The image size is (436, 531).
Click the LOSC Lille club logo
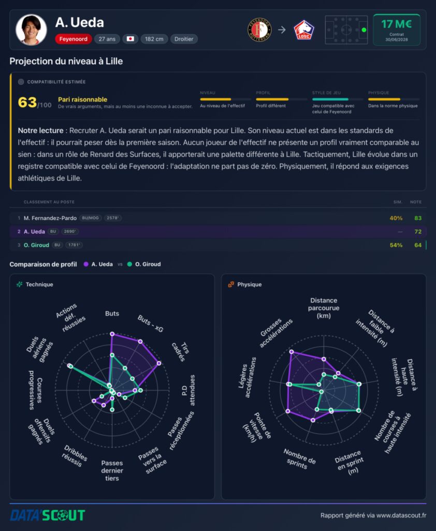[304, 30]
